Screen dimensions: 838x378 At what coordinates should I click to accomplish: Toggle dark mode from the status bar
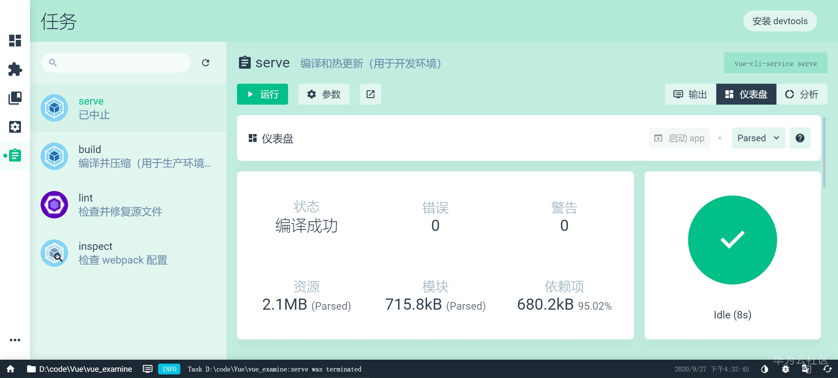click(765, 369)
